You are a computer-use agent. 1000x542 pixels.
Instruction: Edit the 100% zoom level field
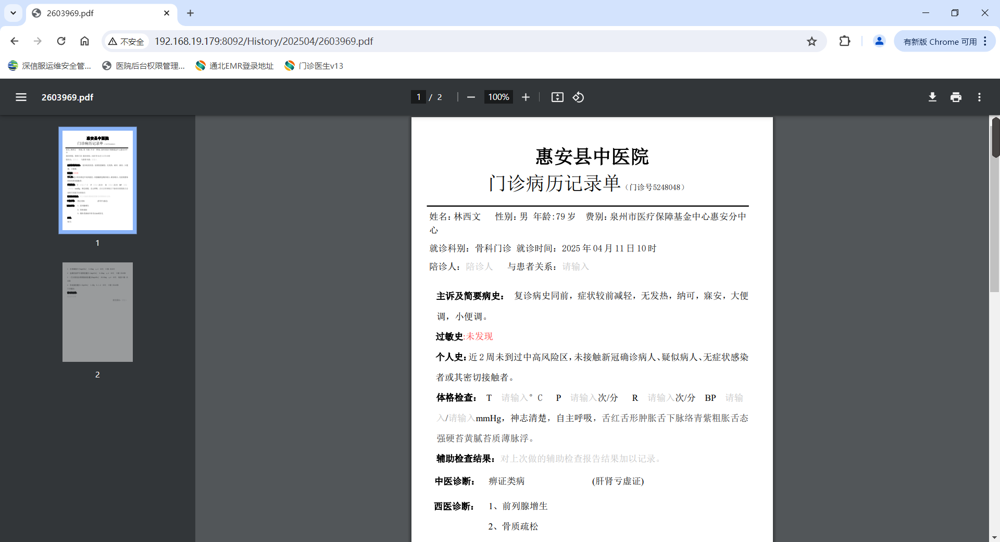point(498,97)
